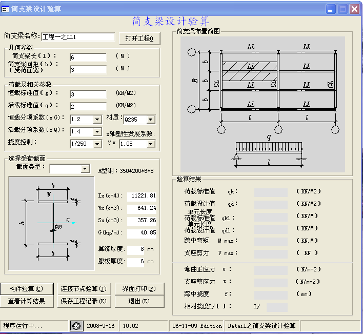The image size is (363, 334).
Task: Click the 腹板厚度 value field
Action: point(136,262)
